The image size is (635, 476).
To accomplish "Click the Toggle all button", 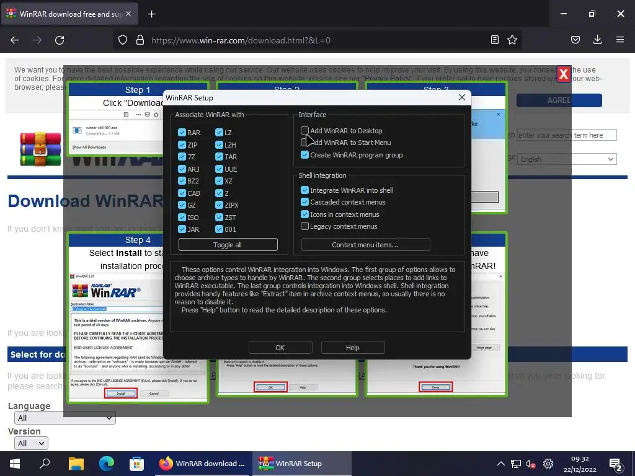I will [x=228, y=244].
